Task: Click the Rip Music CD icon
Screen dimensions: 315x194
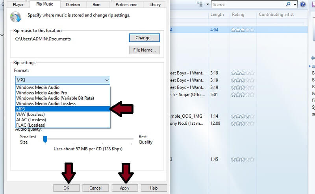Action: pyautogui.click(x=15, y=17)
